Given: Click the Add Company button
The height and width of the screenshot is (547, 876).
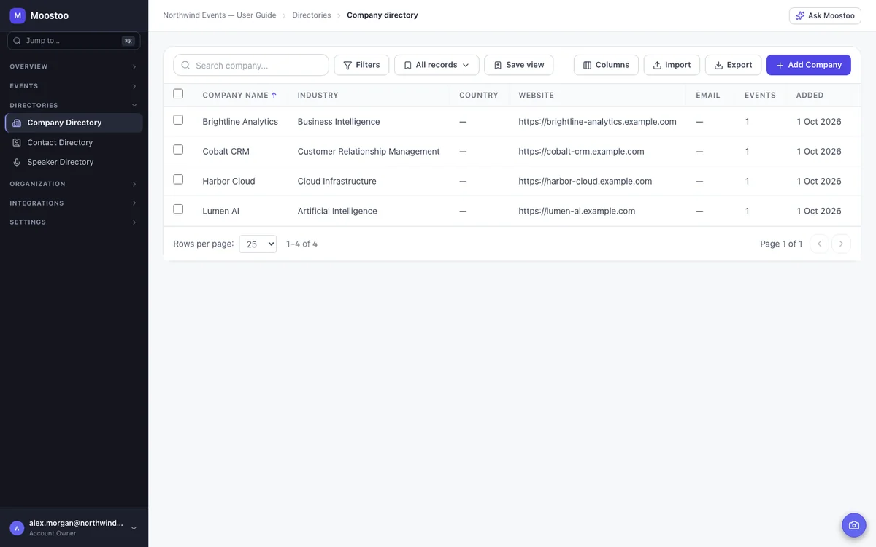Looking at the screenshot, I should (809, 65).
